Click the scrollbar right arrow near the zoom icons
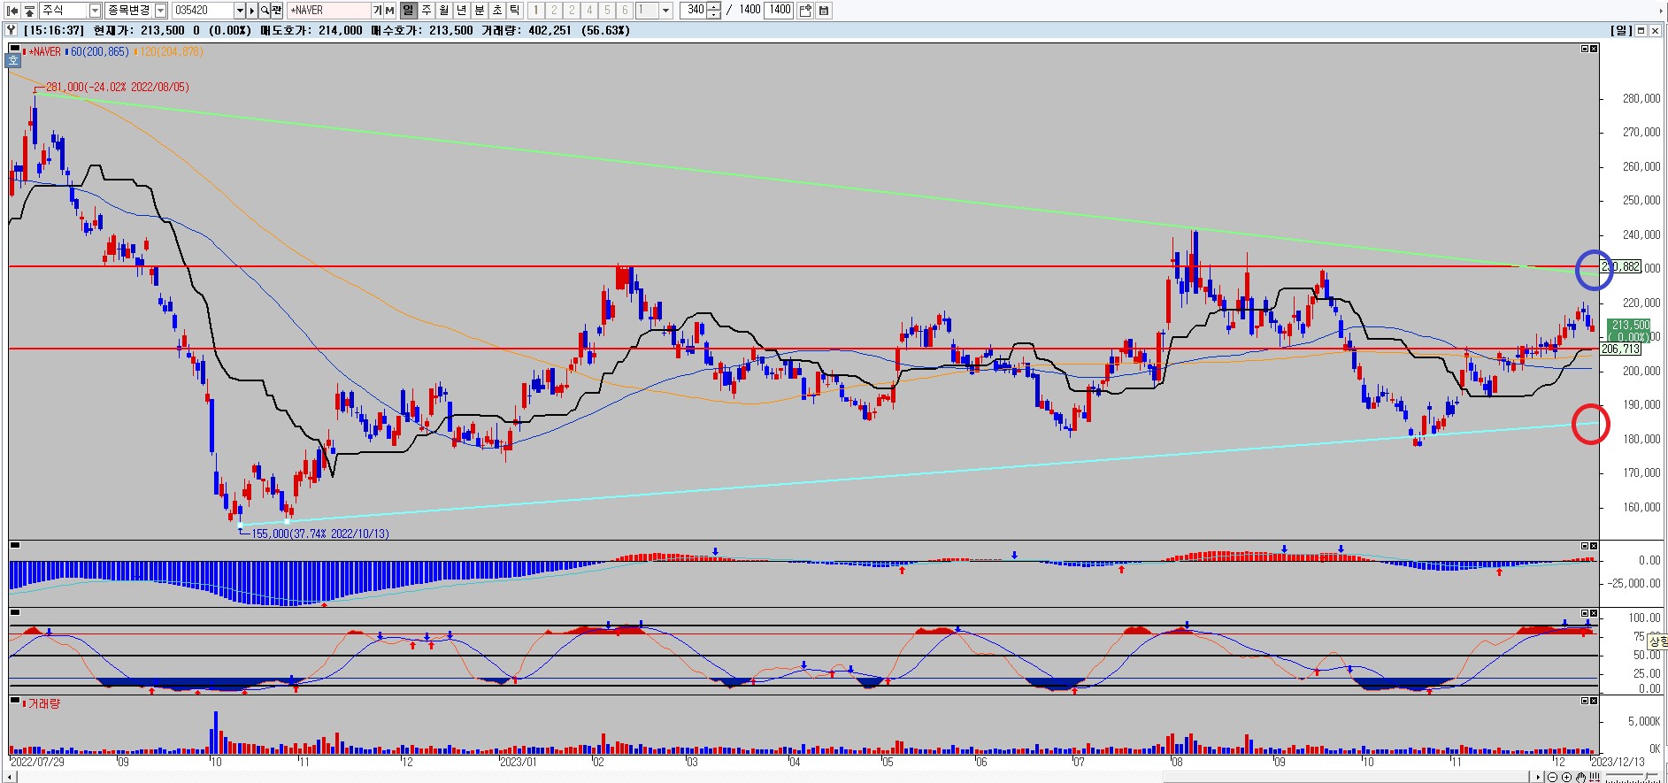1668x783 pixels. coord(1538,777)
